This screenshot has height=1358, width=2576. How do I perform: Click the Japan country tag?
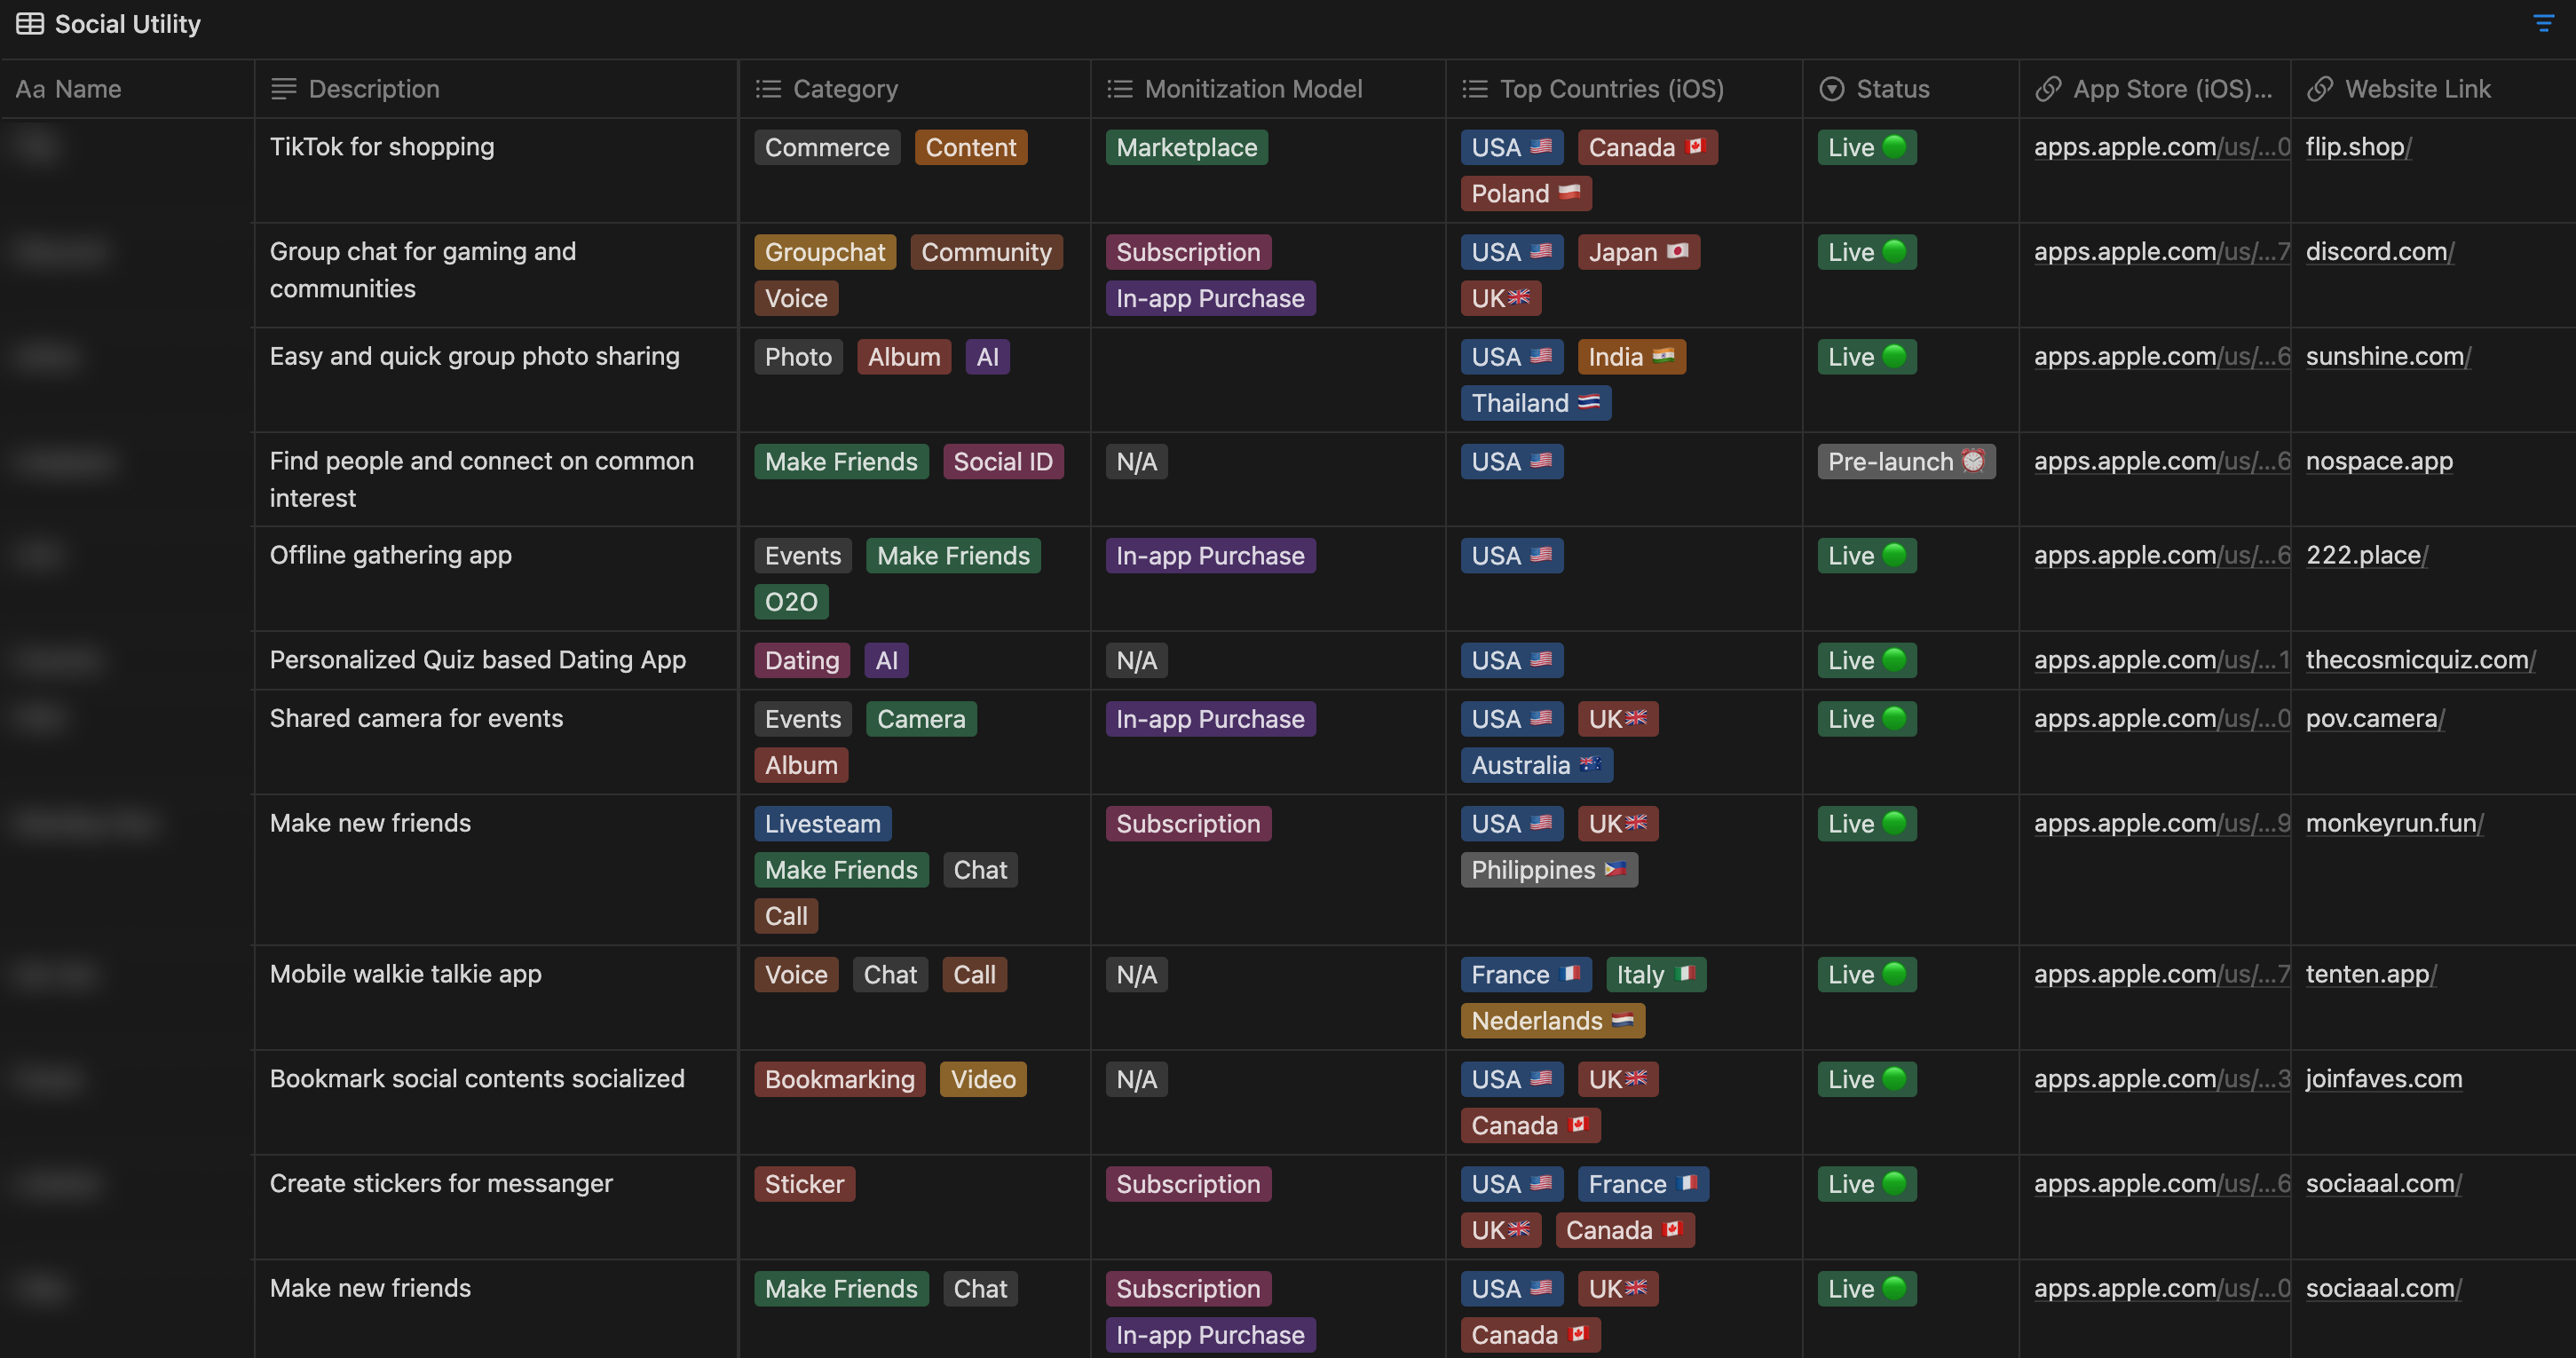[1639, 252]
